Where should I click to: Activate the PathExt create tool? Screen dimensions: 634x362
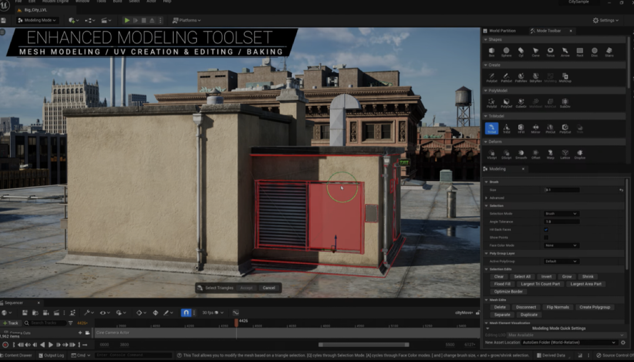point(506,78)
